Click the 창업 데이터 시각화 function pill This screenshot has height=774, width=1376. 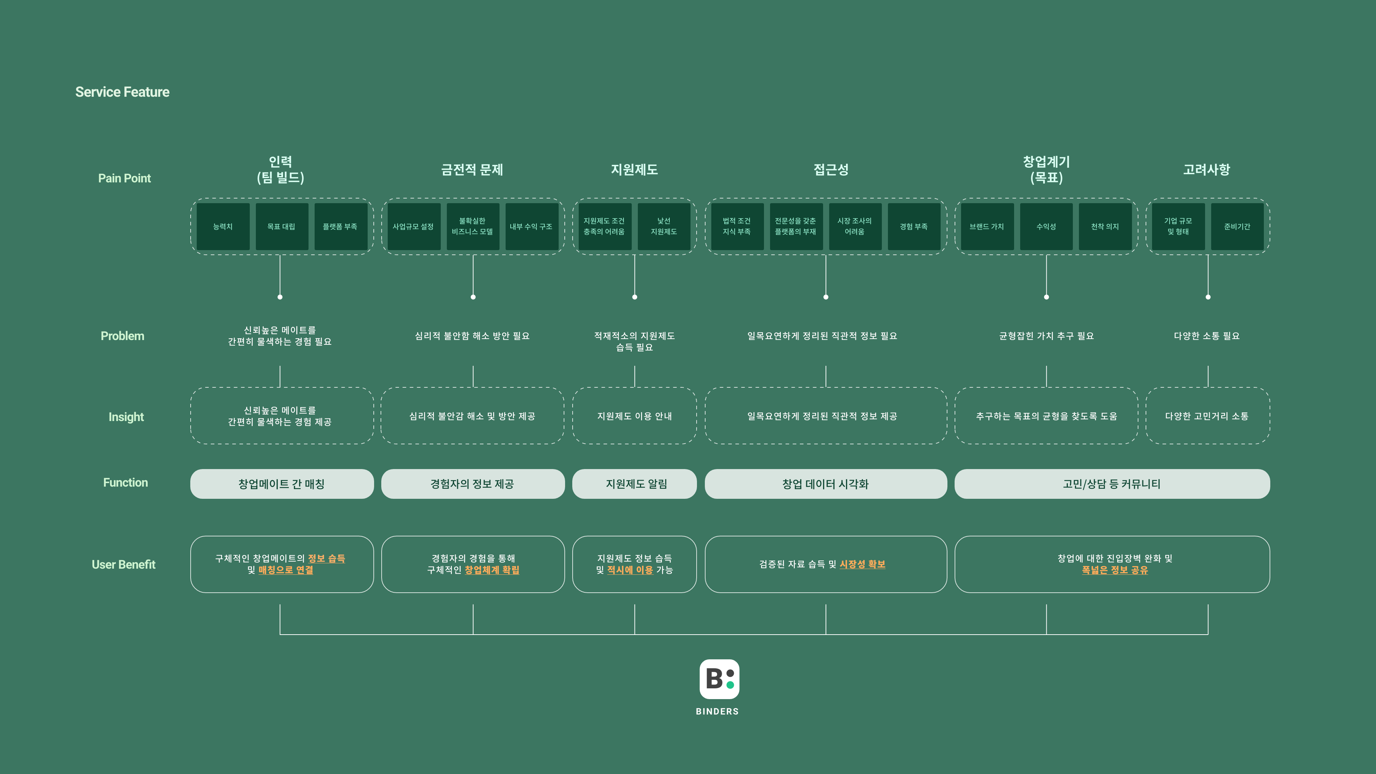coord(826,484)
